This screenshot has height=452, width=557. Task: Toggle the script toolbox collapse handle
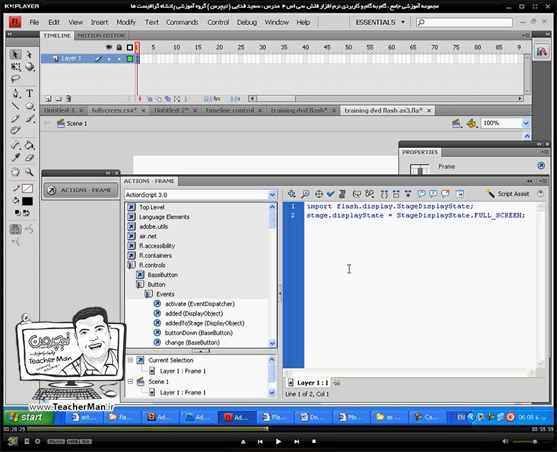[x=280, y=293]
